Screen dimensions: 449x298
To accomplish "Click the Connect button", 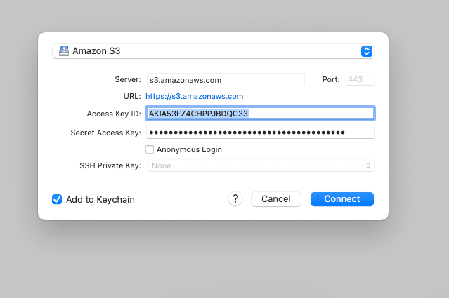I will point(342,199).
